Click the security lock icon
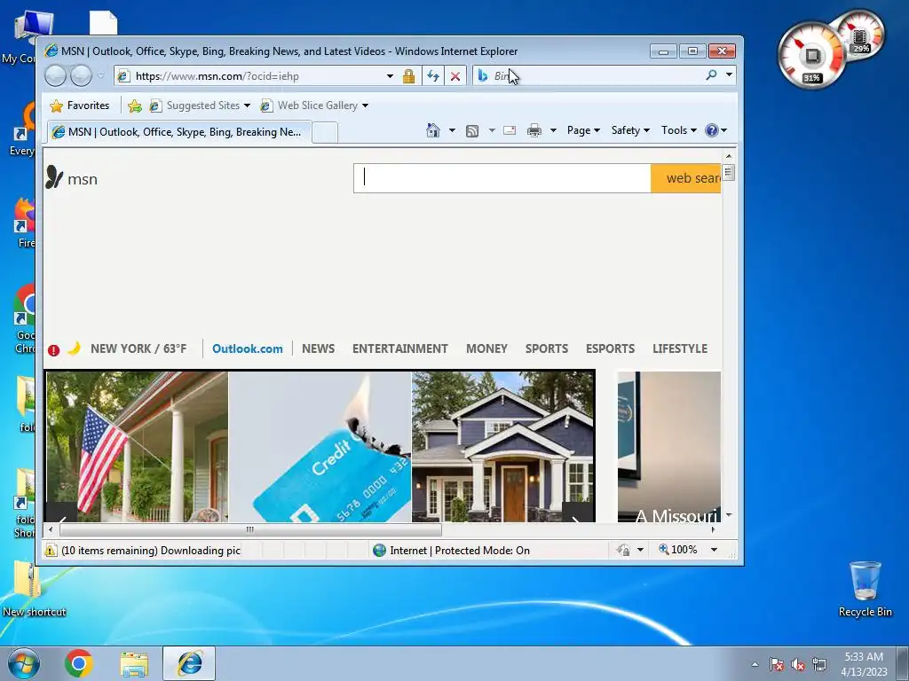The width and height of the screenshot is (909, 681). coord(408,76)
